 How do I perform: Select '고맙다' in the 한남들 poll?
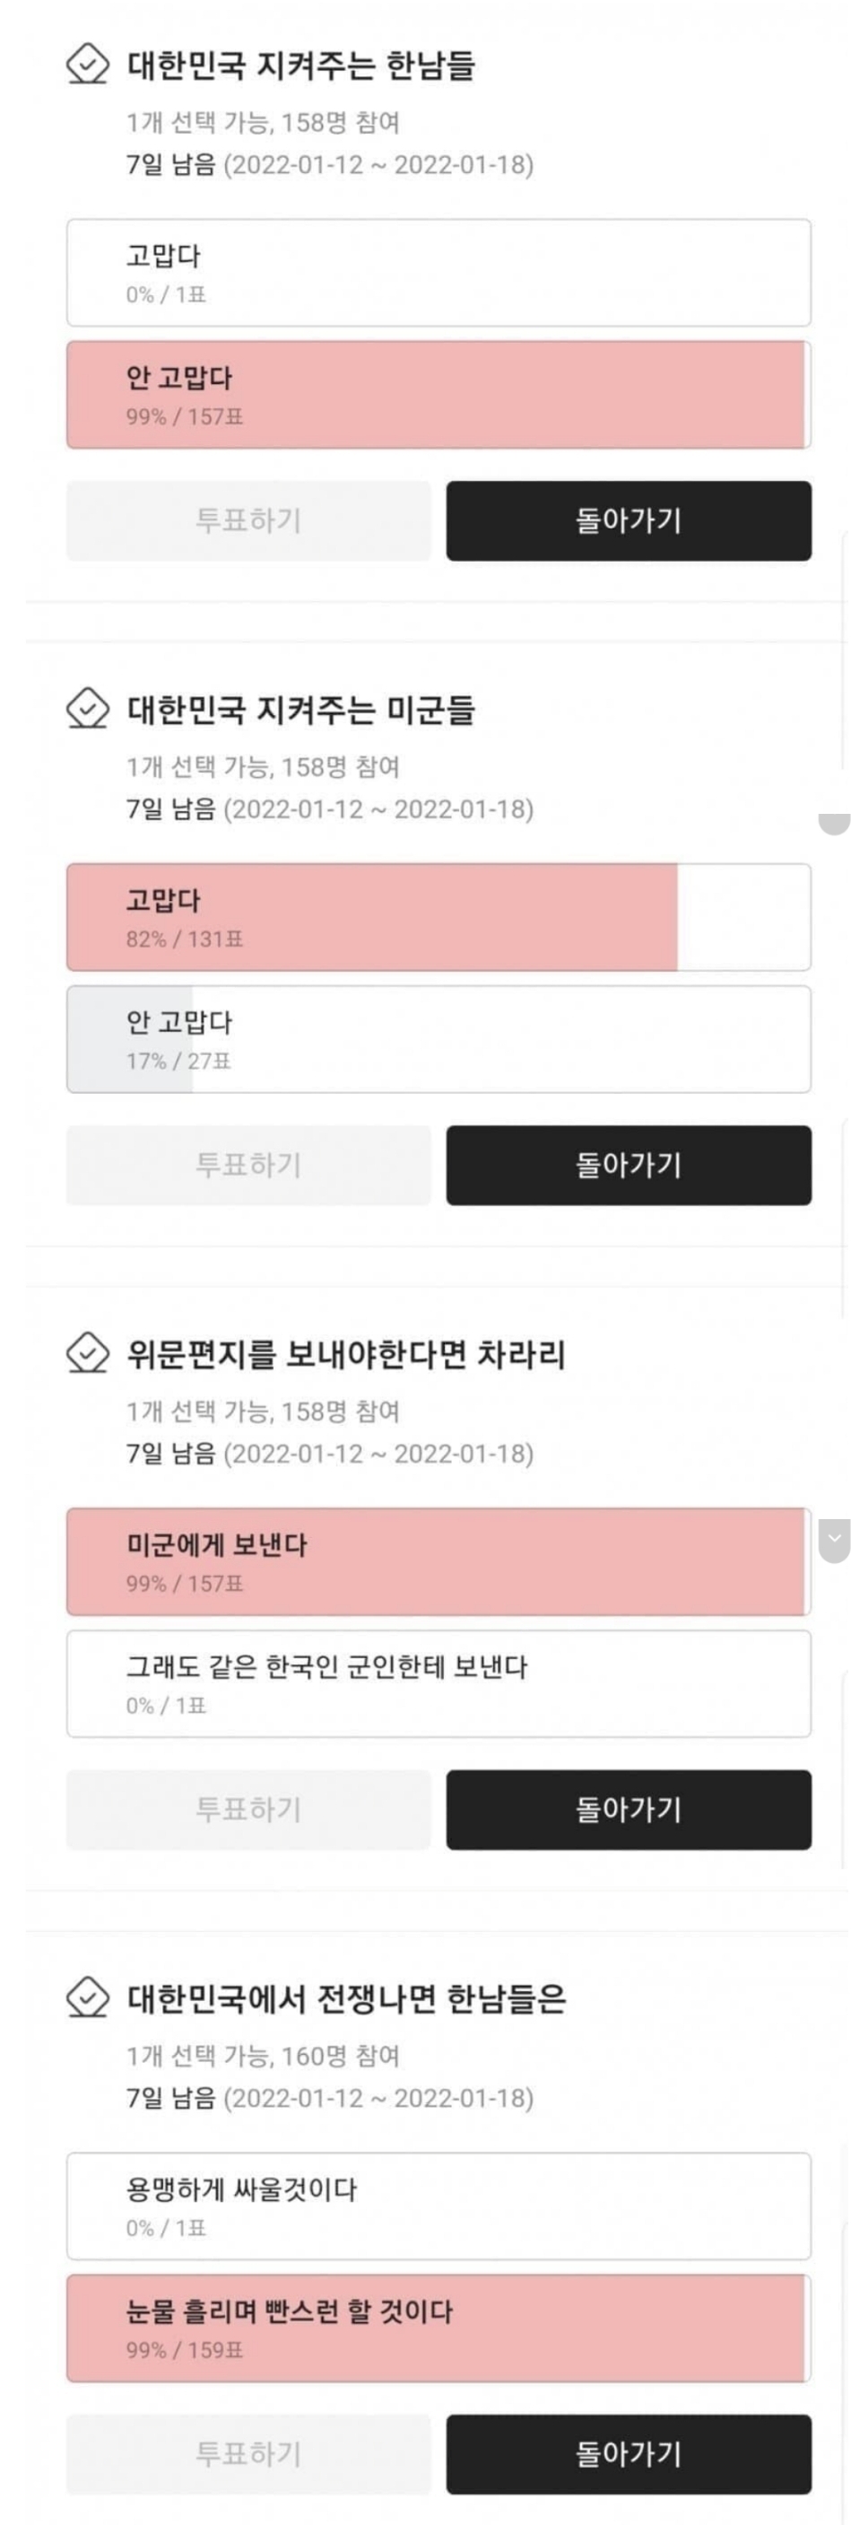[438, 273]
